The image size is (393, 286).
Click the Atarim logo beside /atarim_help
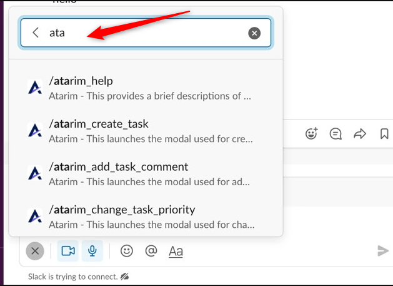(x=35, y=88)
